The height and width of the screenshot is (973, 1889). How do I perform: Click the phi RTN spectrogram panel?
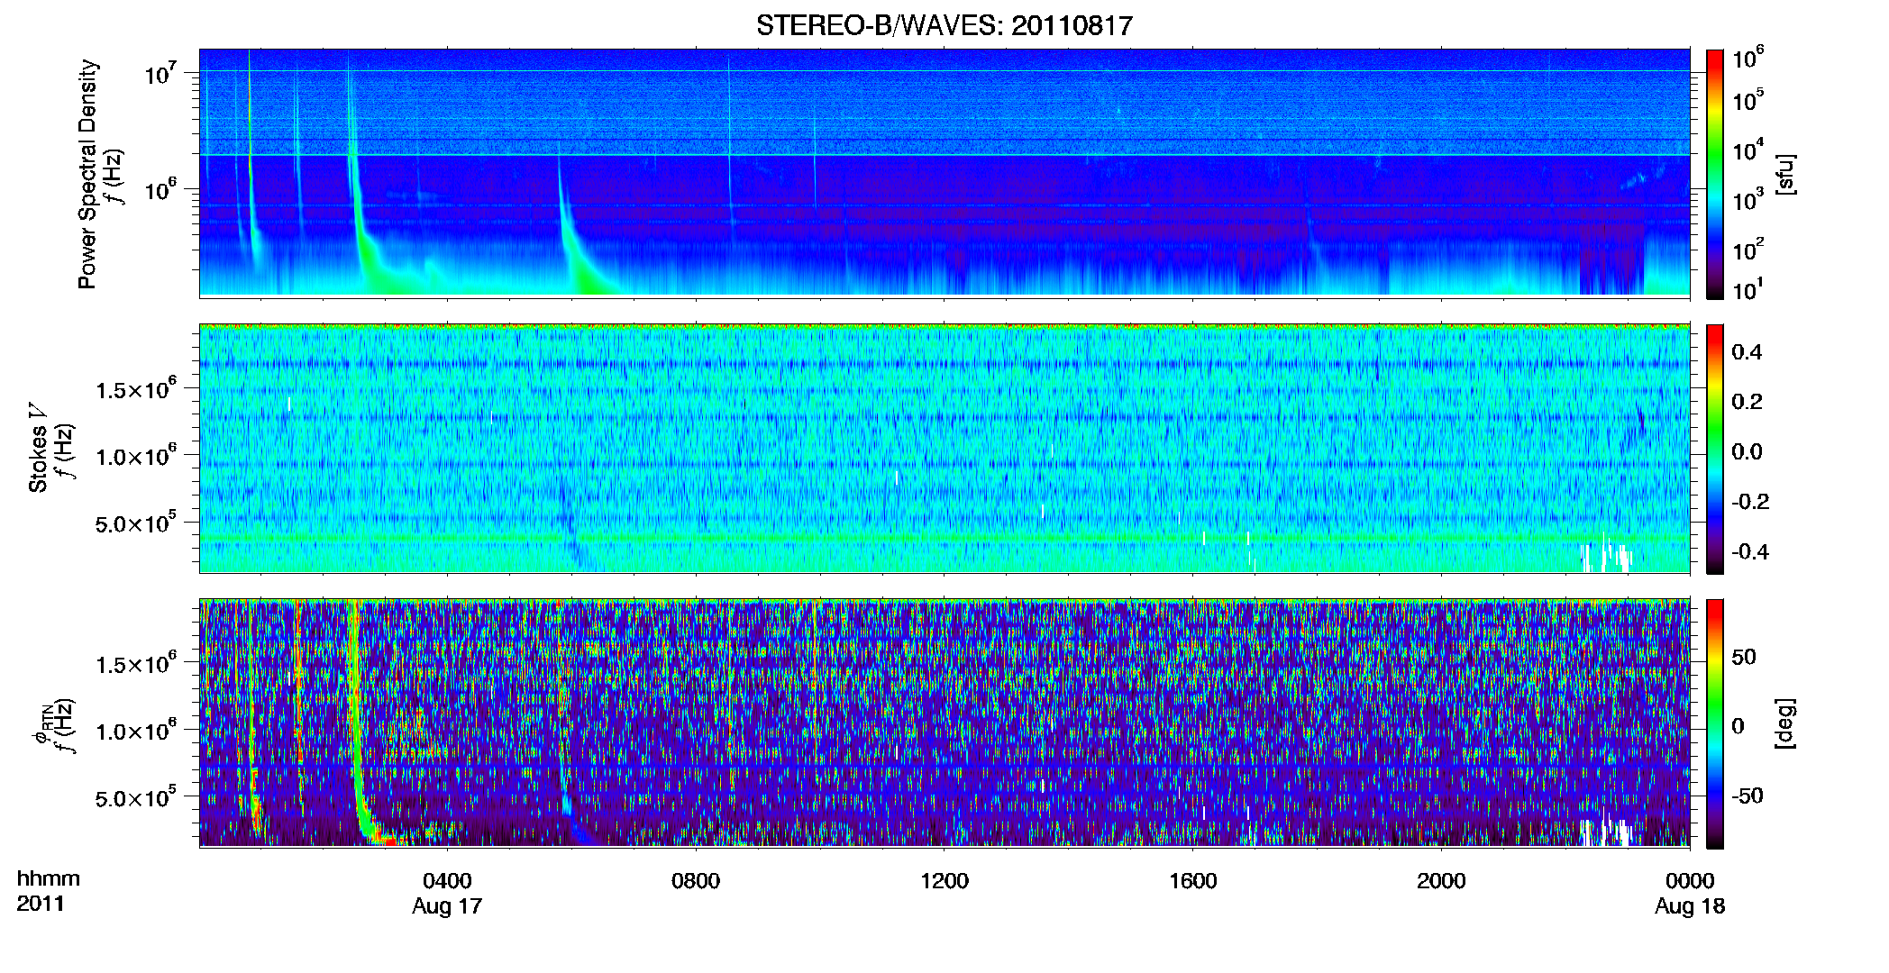tap(944, 723)
